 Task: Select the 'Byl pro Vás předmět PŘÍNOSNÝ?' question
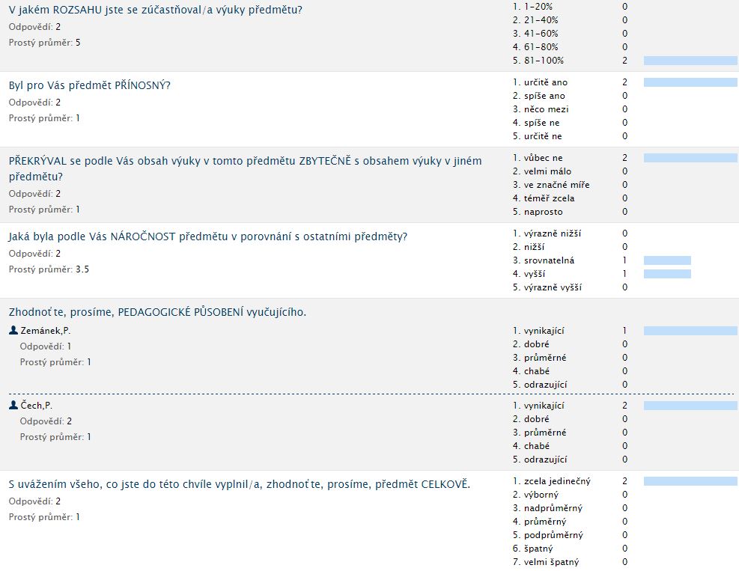[90, 85]
